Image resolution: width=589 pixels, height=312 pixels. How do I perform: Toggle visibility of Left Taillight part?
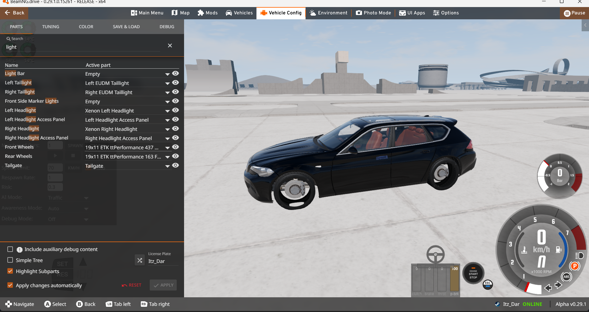(x=175, y=83)
